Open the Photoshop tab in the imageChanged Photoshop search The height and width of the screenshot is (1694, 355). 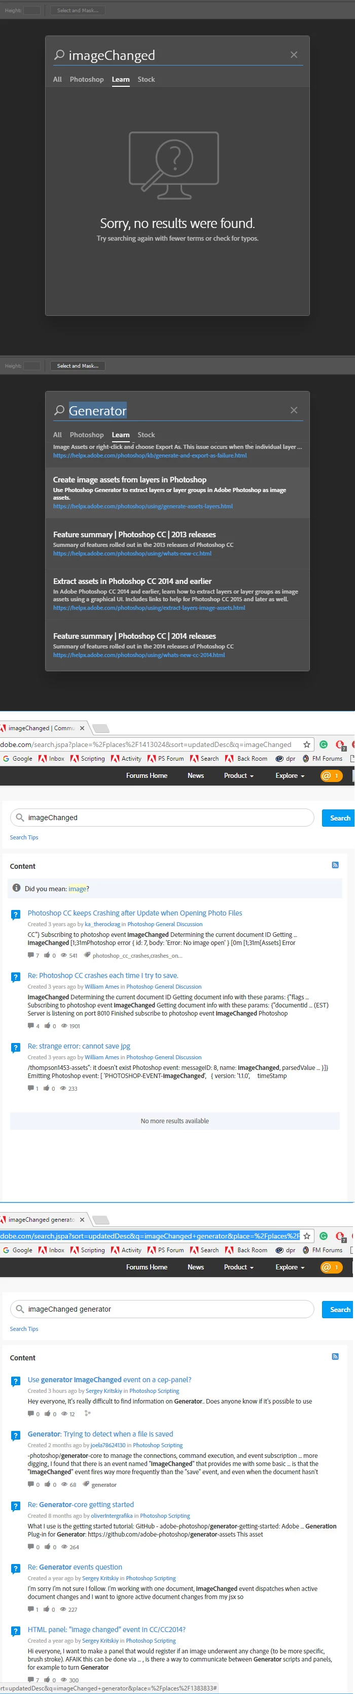point(87,80)
